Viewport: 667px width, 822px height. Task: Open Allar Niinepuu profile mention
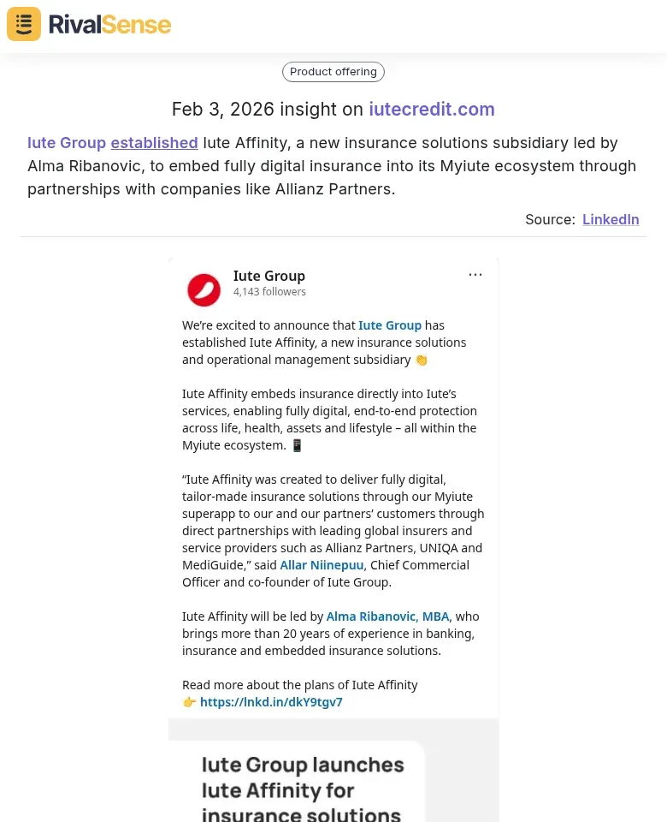point(322,565)
